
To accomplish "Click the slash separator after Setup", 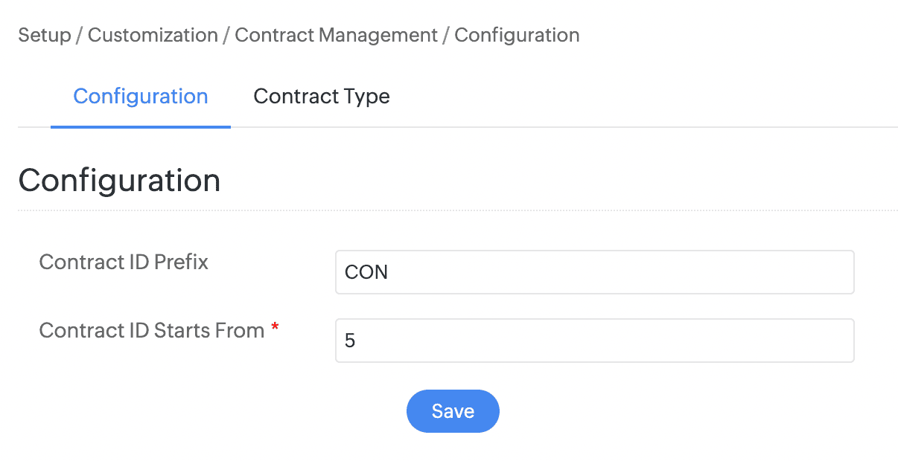I will 80,35.
